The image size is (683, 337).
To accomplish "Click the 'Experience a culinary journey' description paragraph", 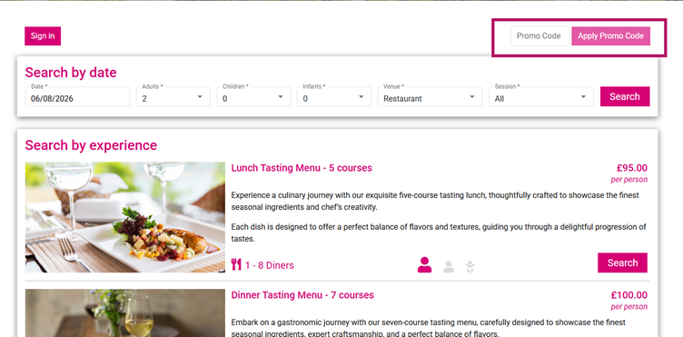I will (435, 201).
